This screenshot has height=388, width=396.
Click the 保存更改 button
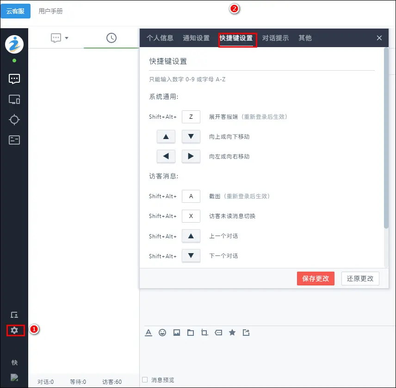coord(316,279)
